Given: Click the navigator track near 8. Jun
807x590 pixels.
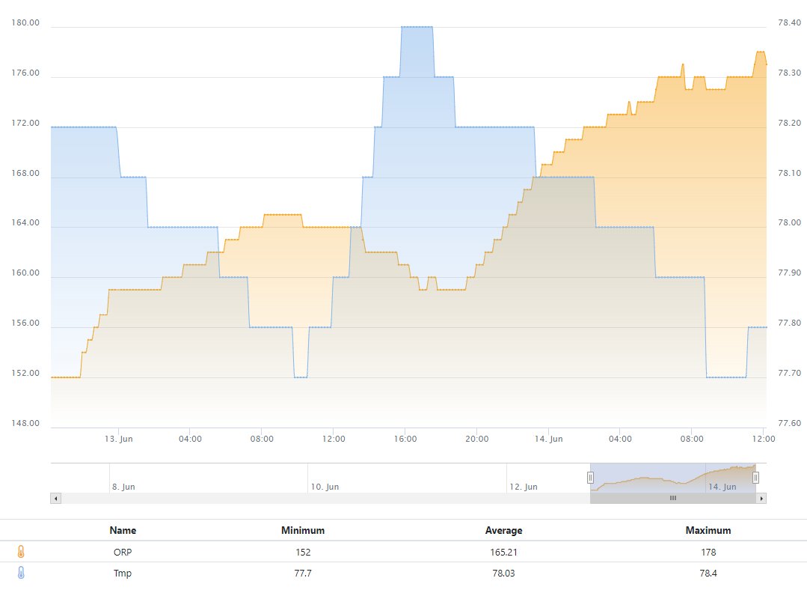Looking at the screenshot, I should coord(123,487).
